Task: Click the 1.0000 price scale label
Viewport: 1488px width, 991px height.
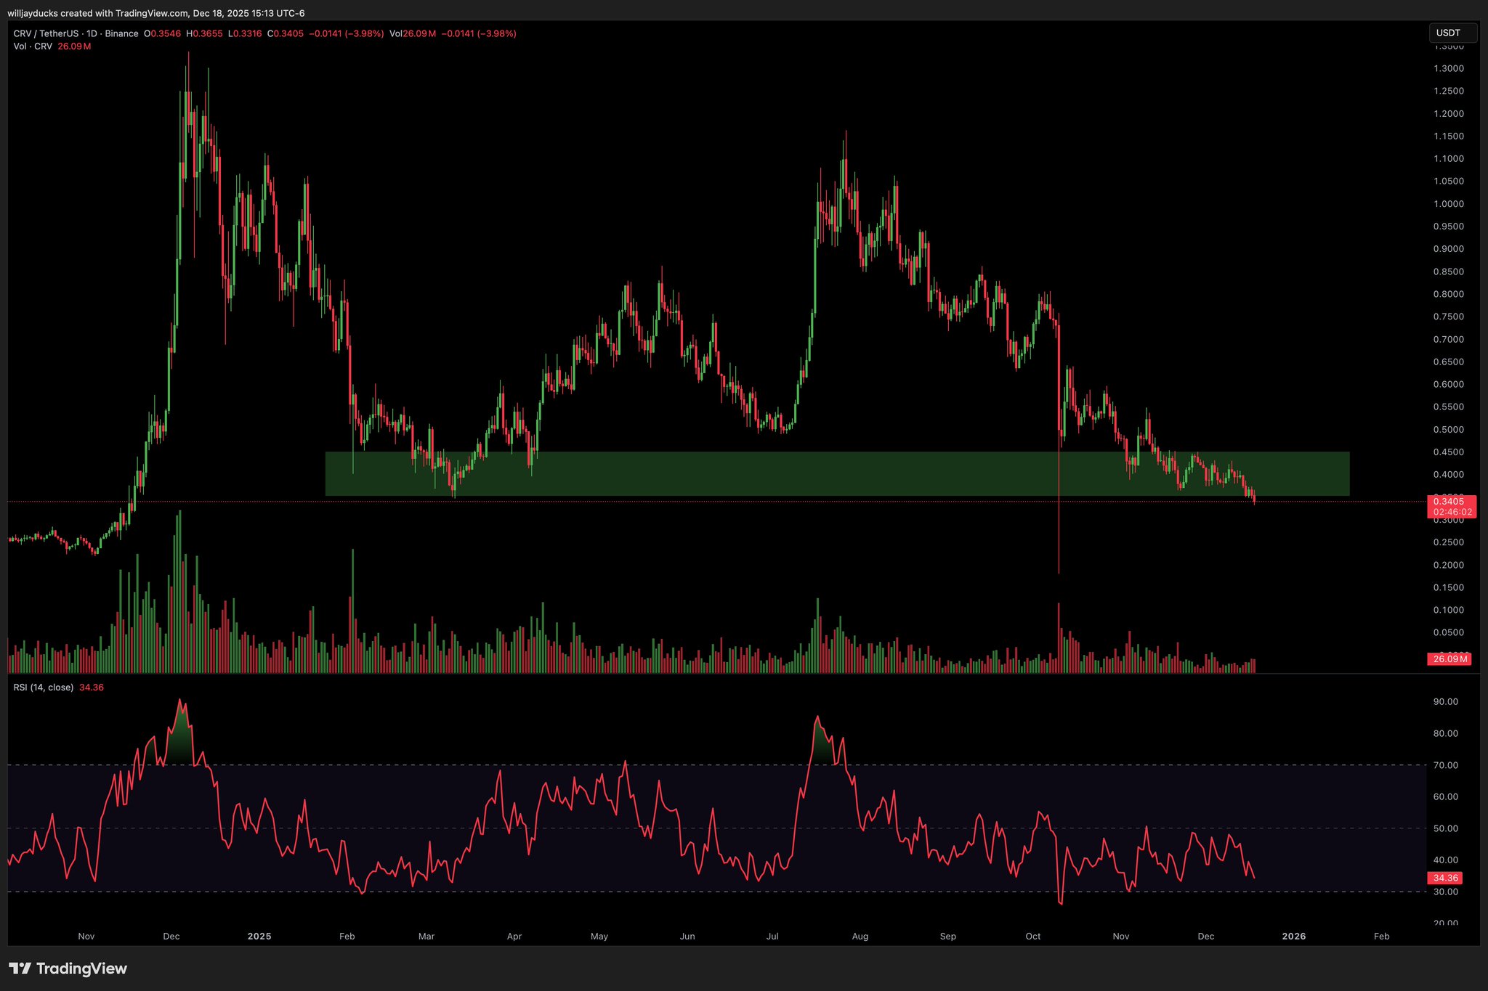Action: 1448,204
